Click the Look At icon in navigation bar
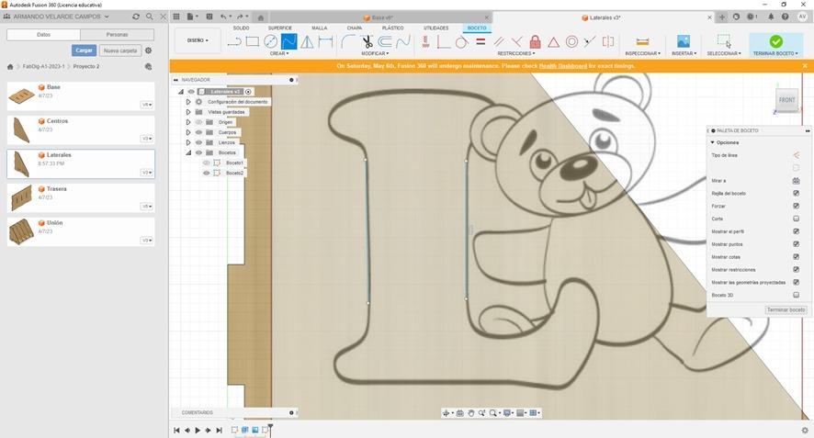 tap(459, 413)
